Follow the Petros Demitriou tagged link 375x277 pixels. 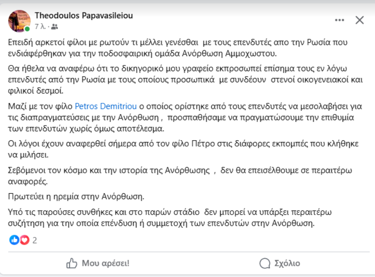[x=106, y=106]
